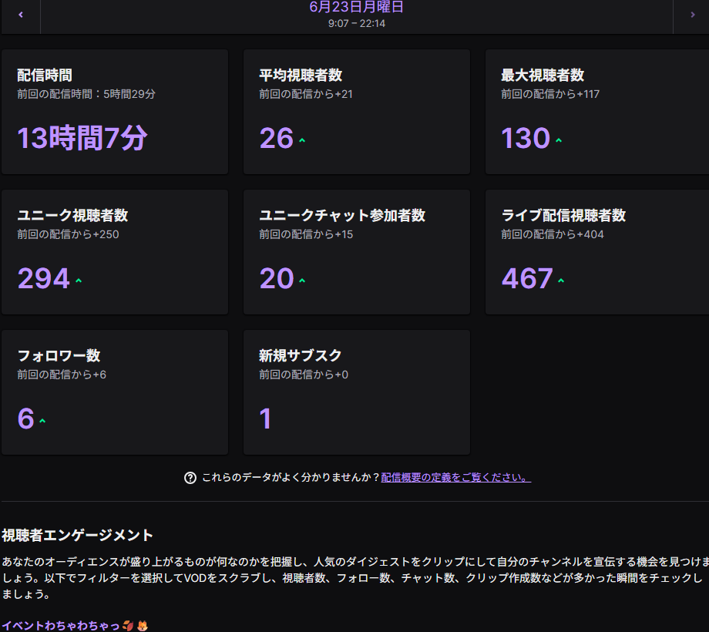Click the 新規サブスク card title
This screenshot has height=632, width=709.
click(x=300, y=355)
